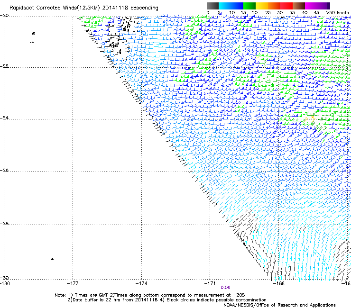Click the title 'Rapidscat Corrected Winds(12.5KM) 20141118 descending'
351x308 pixels.
84,8
